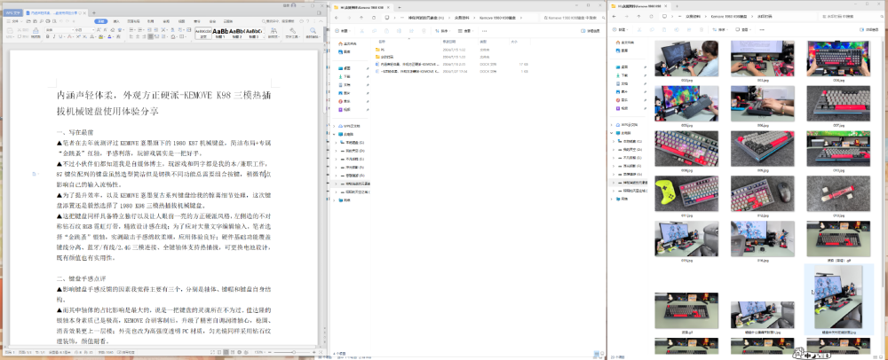Select the 007.jpg thumbnail in right Explorer
Viewport: 888px width, 360px height.
pos(838,103)
